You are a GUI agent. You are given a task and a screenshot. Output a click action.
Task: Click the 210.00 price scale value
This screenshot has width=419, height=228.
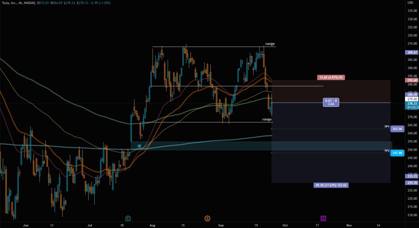[412, 215]
